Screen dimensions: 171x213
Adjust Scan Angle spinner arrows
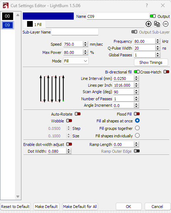click(x=136, y=92)
